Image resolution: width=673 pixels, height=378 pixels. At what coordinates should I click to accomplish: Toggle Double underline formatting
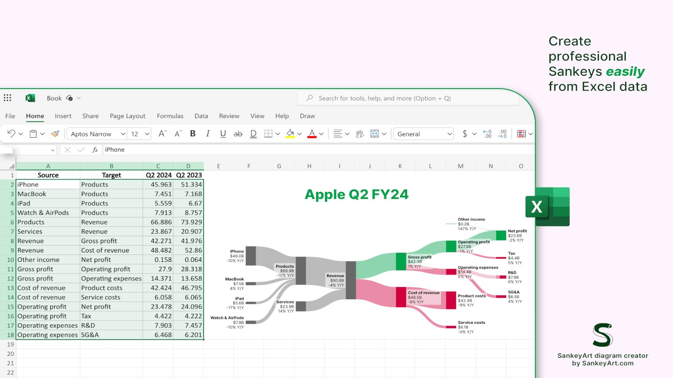[253, 134]
